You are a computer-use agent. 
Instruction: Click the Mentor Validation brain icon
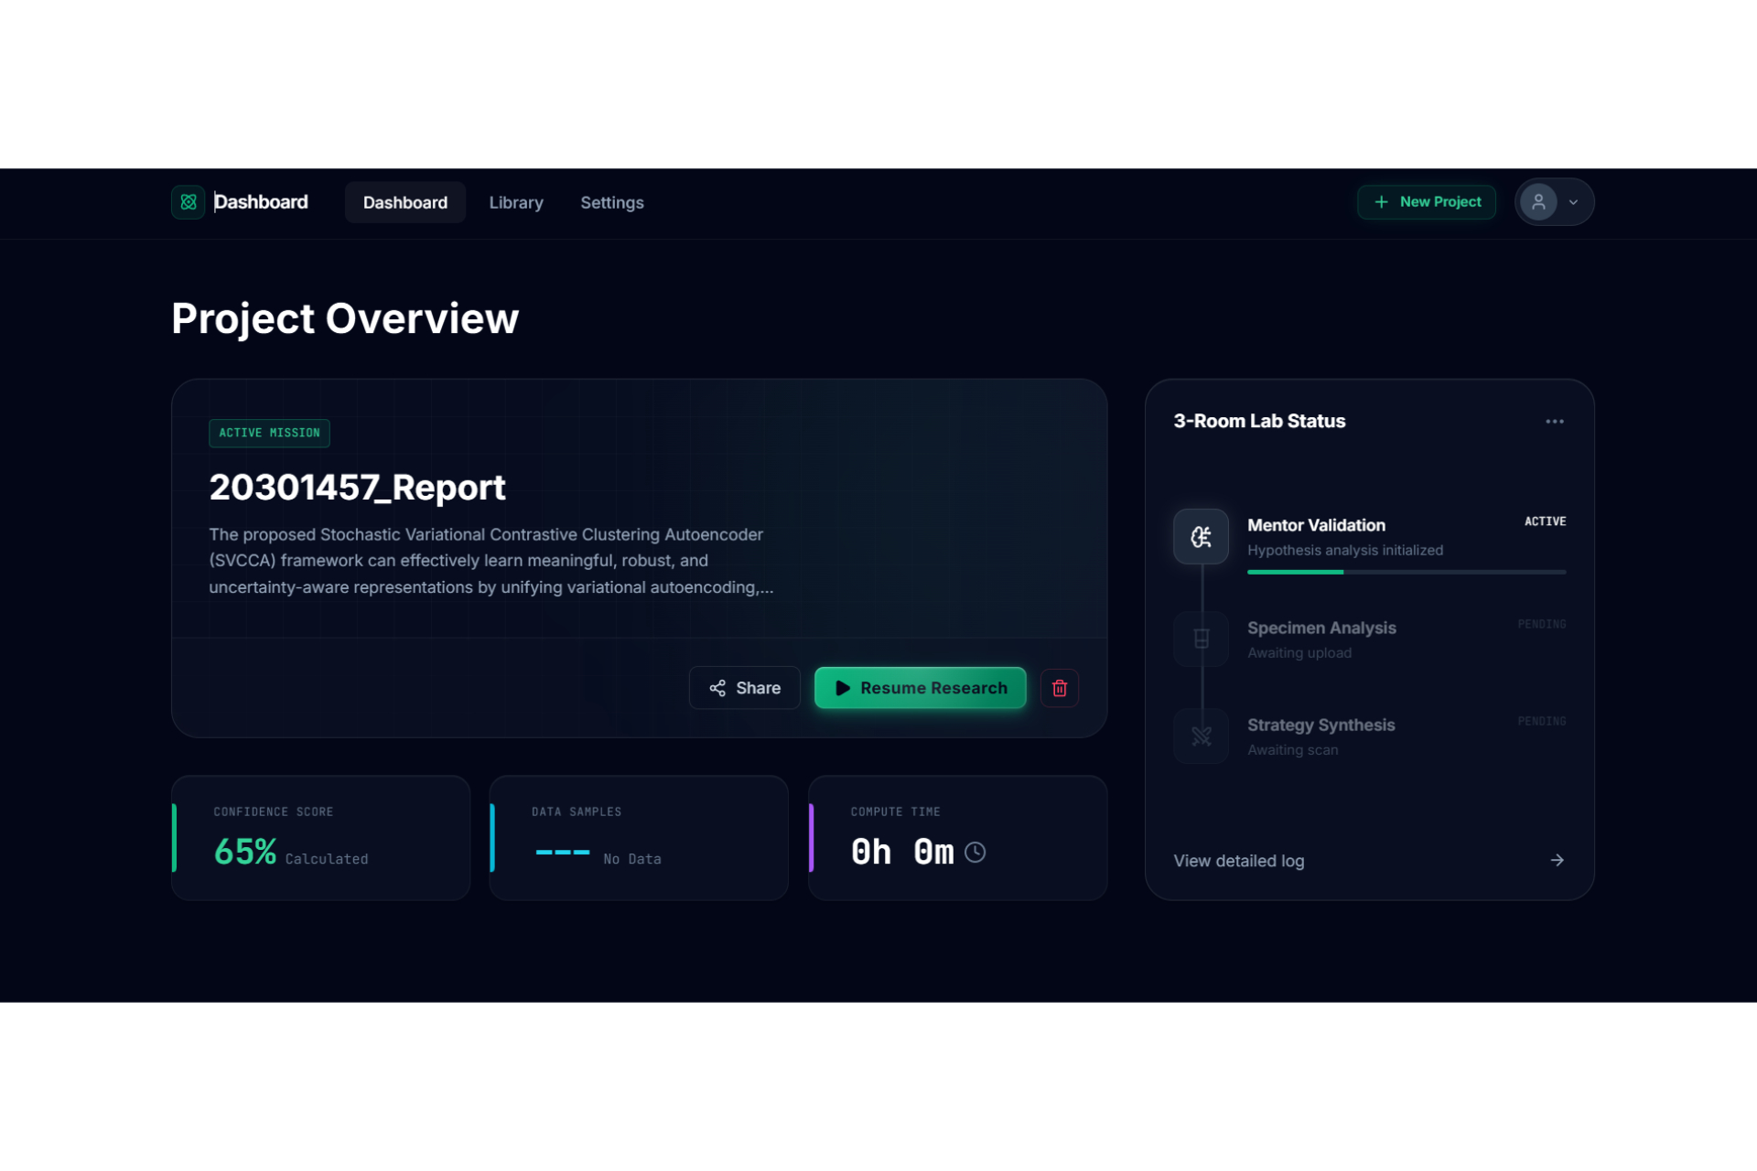coord(1201,537)
